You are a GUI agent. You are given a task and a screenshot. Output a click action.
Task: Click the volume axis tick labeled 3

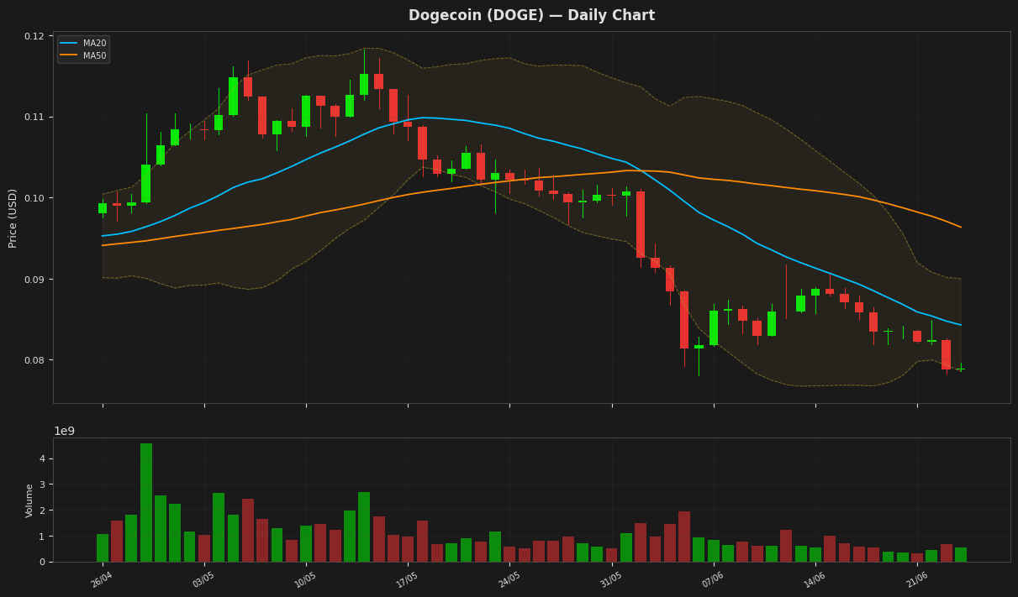coord(43,484)
